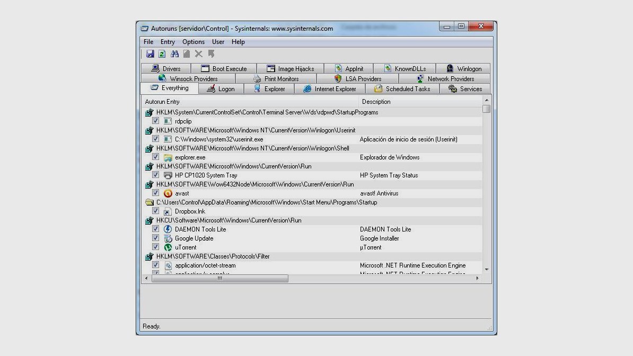Click the Refresh toolbar icon
The width and height of the screenshot is (633, 356).
pos(162,54)
